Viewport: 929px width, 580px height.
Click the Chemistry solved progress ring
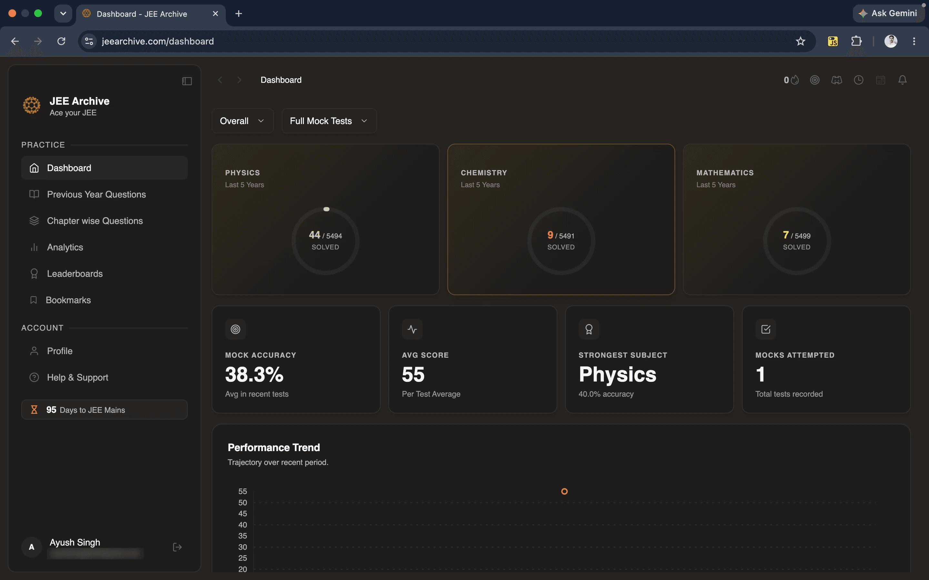[561, 241]
